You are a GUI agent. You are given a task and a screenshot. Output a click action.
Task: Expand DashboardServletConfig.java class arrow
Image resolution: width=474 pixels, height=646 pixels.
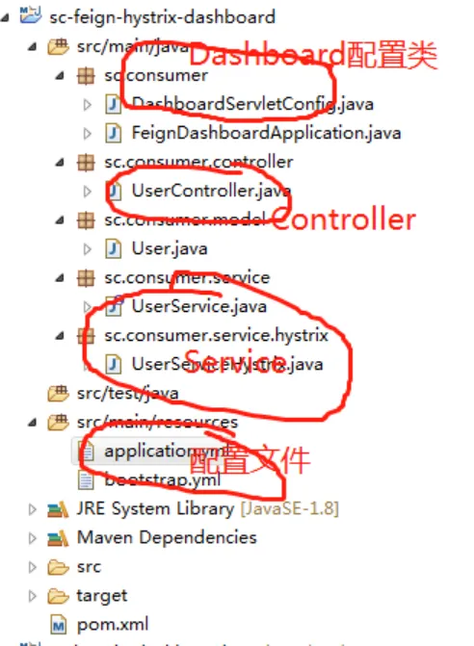87,105
